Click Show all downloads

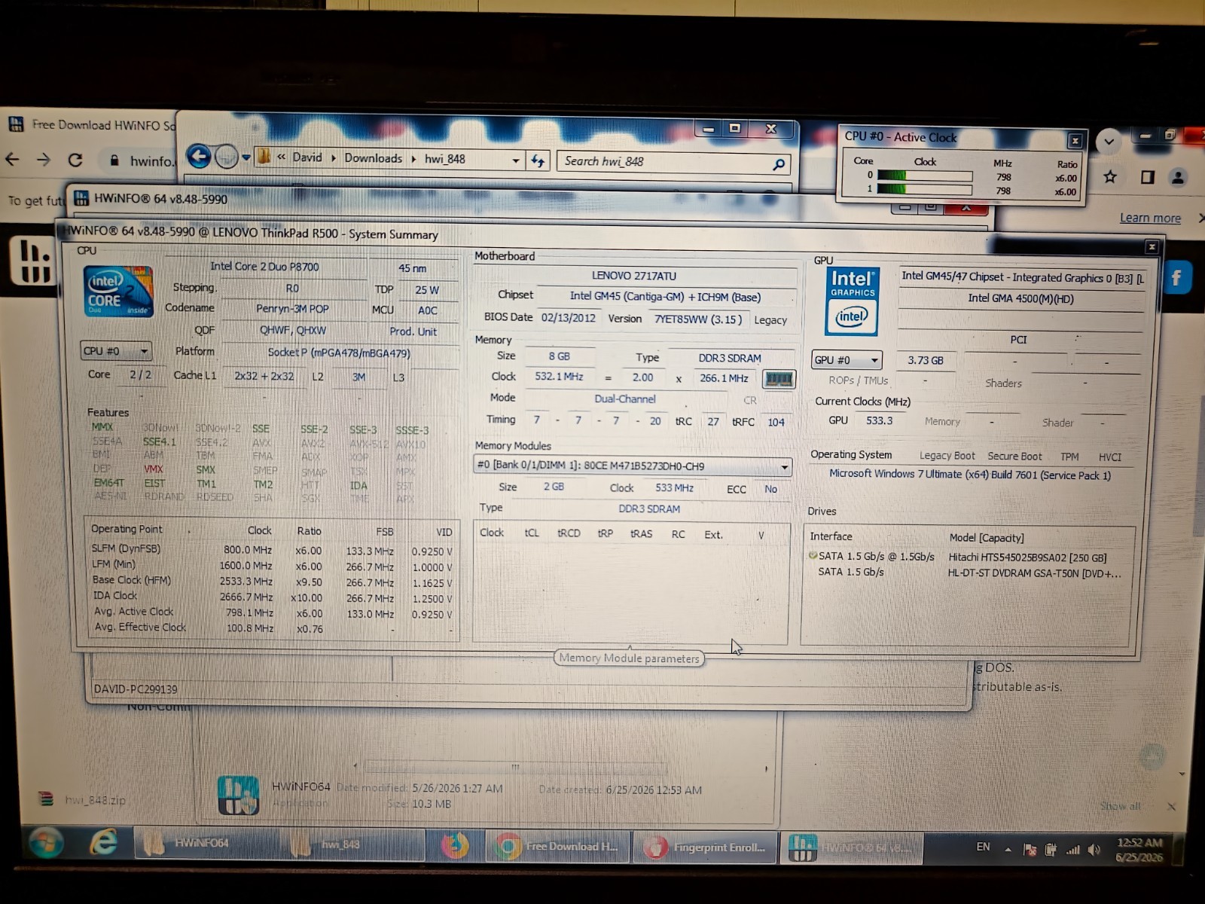coord(1120,806)
